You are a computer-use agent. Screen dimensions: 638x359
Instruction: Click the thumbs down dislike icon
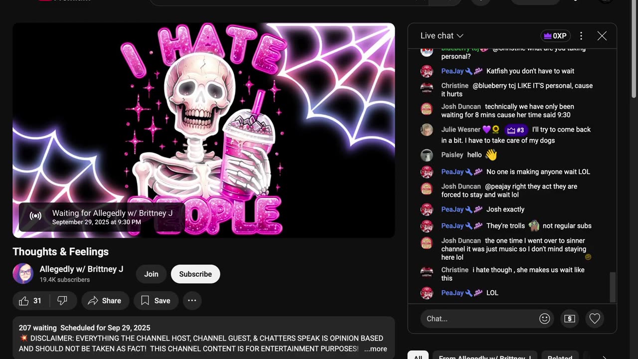coord(62,301)
